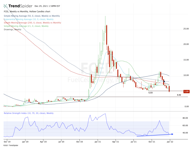Image resolution: width=193 pixels, height=147 pixels.
Task: Select the Simple Moving Average (50) legend entry
Action: tap(32, 16)
